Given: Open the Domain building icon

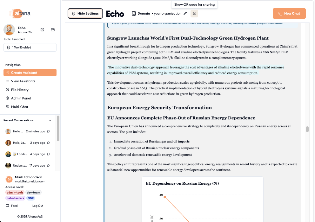Looking at the screenshot, I should pyautogui.click(x=134, y=14).
